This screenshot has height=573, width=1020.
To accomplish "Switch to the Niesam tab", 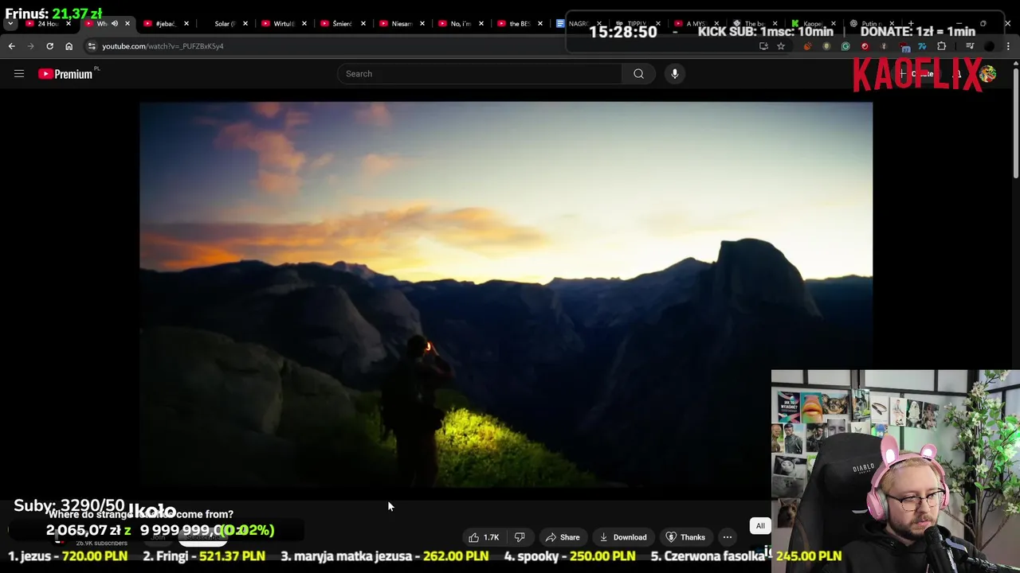I will 401,24.
